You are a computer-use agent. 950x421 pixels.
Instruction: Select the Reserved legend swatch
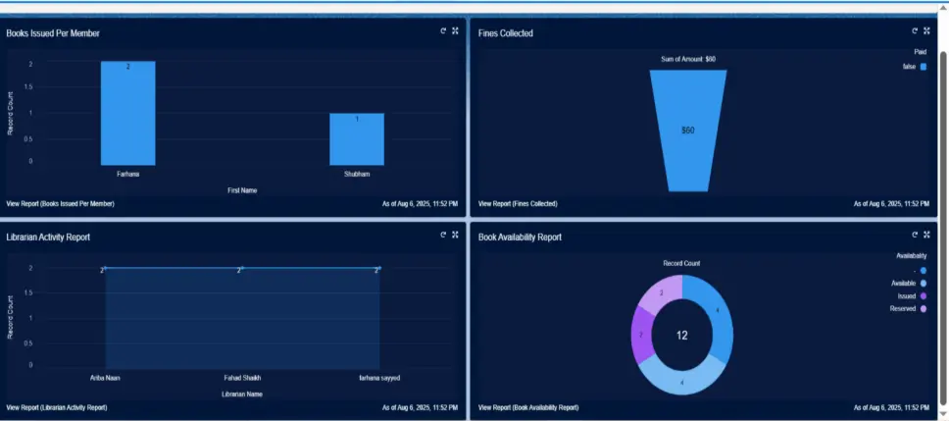pos(923,308)
